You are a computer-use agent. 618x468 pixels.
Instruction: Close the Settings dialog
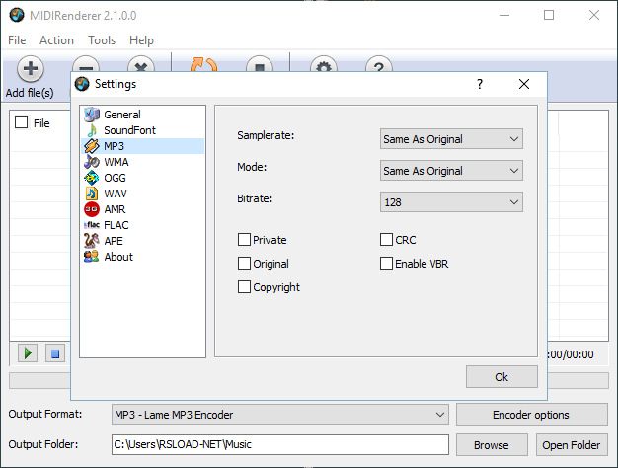(524, 84)
